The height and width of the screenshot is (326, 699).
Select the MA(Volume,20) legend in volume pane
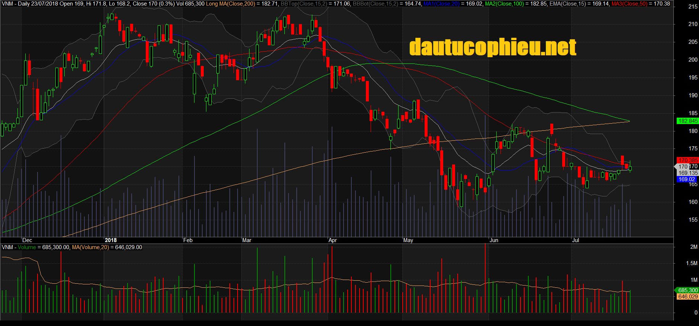pyautogui.click(x=90, y=247)
